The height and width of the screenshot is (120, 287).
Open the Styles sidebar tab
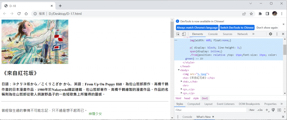click(x=180, y=104)
